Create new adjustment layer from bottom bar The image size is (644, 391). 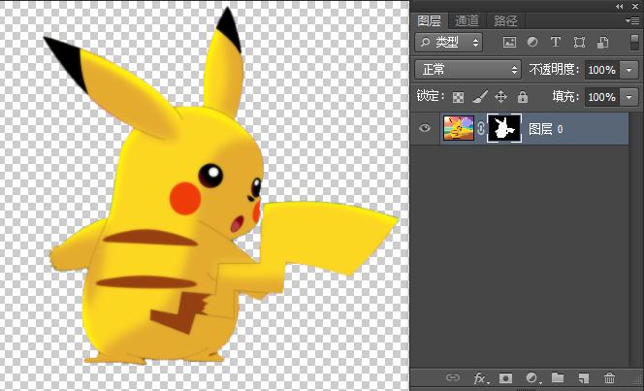coord(531,377)
